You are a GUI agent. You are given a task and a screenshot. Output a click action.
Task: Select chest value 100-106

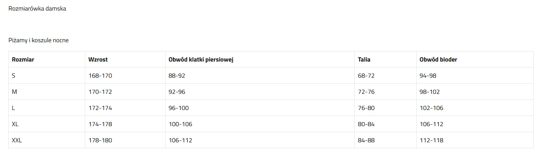click(180, 124)
